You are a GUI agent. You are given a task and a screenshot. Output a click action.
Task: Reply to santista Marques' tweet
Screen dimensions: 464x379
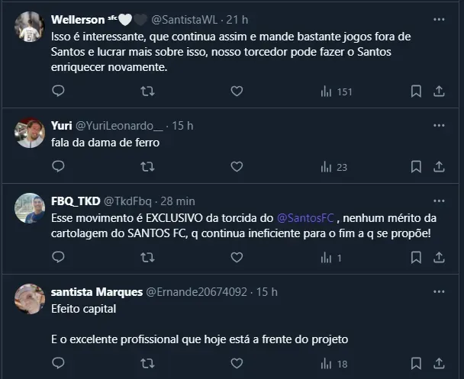58,364
